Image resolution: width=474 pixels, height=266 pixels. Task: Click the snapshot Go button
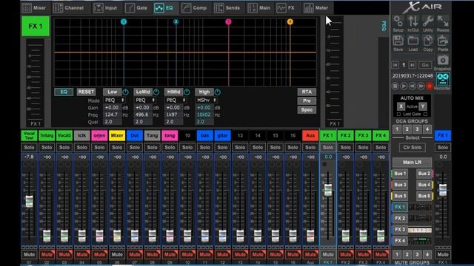425,65
